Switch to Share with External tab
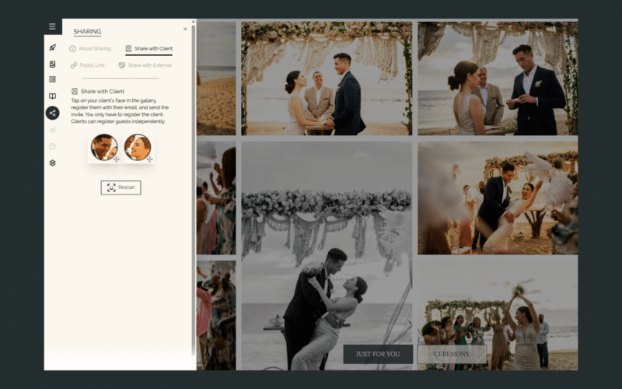This screenshot has width=622, height=389. click(145, 65)
